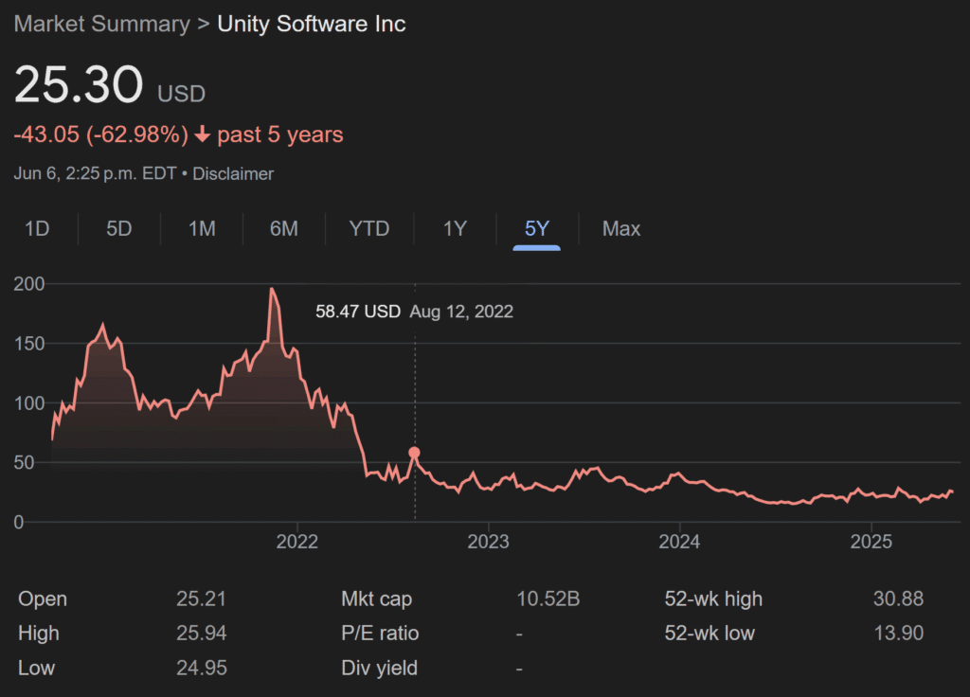Viewport: 970px width, 697px height.
Task: Click the 25.30 current price
Action: [79, 84]
